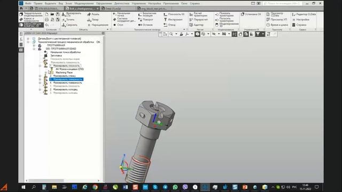Viewport: 342px width, 192px height.
Task: Open Редактор CLData
Action: pyautogui.click(x=304, y=14)
